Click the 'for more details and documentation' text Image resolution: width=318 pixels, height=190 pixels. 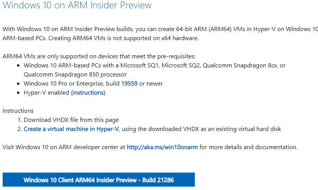pos(248,147)
